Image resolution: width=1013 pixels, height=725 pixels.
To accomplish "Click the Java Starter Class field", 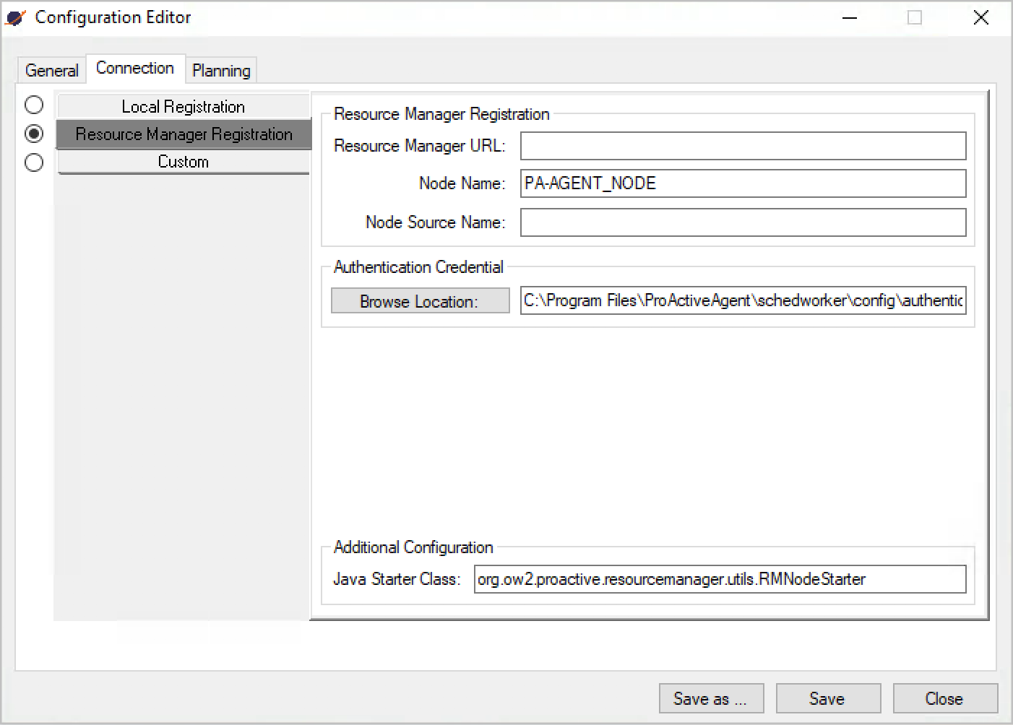I will pos(720,579).
